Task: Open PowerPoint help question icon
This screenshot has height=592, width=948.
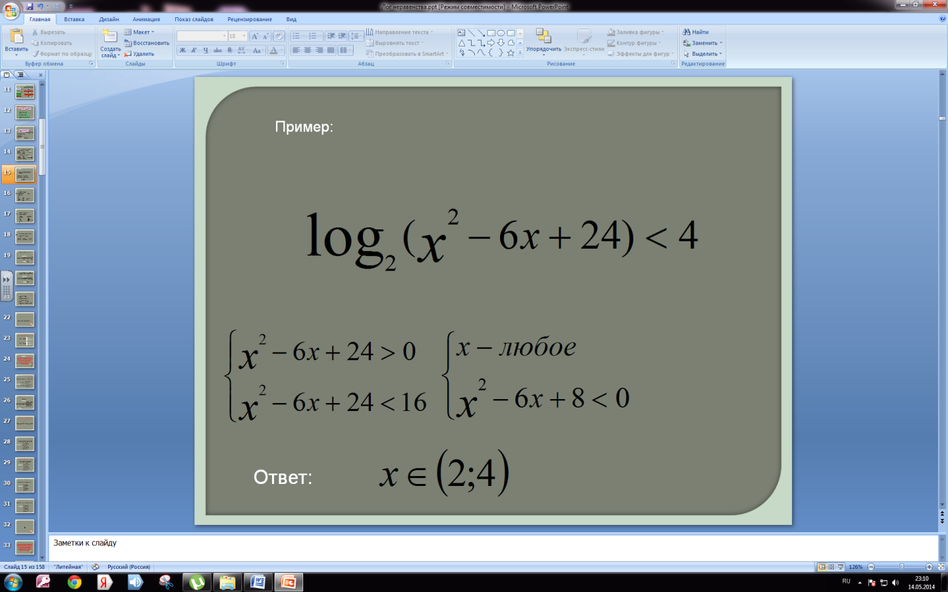Action: coord(942,19)
